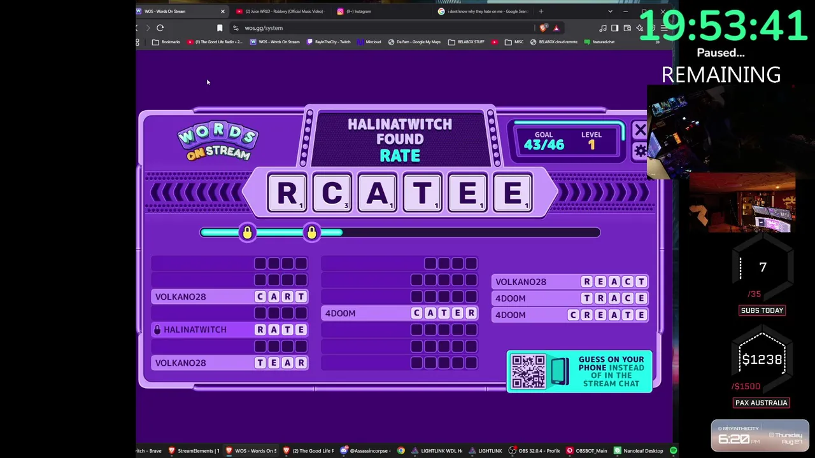Open the Brave Wallet icon
The image size is (815, 458).
coord(627,28)
